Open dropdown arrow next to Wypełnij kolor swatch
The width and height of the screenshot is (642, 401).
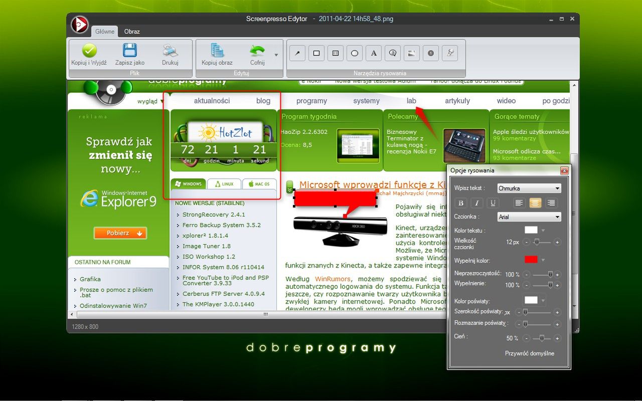543,260
